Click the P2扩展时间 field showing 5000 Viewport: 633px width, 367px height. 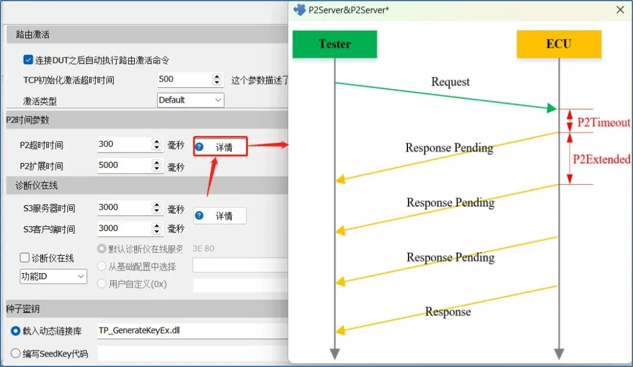pyautogui.click(x=124, y=166)
